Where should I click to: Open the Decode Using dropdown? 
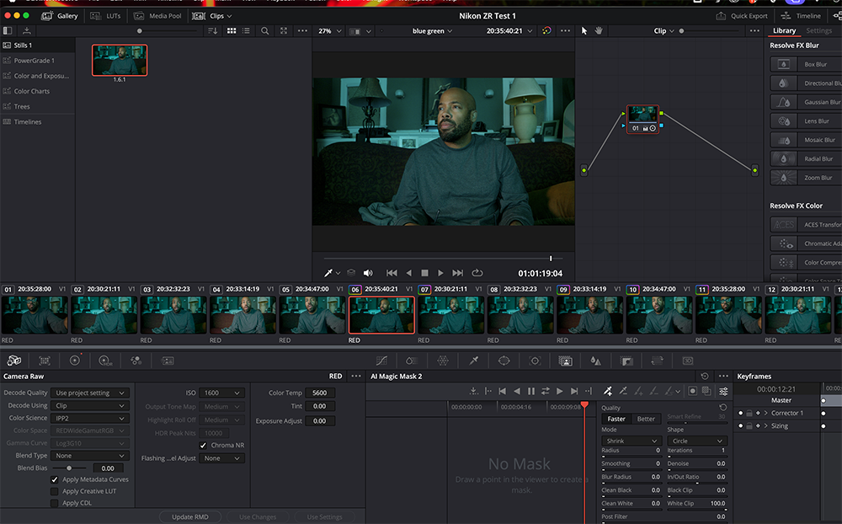[x=91, y=405]
